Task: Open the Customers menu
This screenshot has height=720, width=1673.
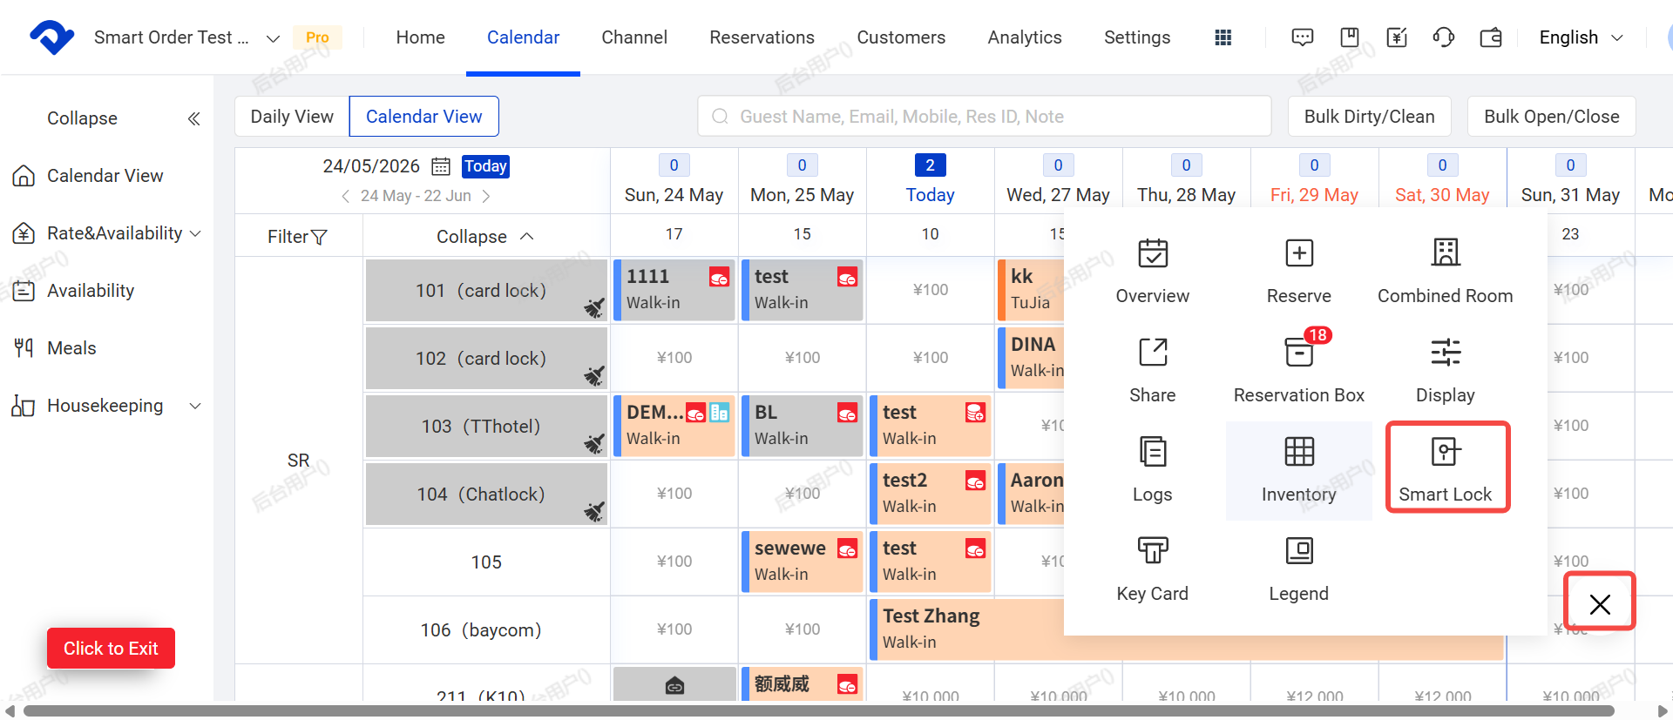Action: click(901, 37)
